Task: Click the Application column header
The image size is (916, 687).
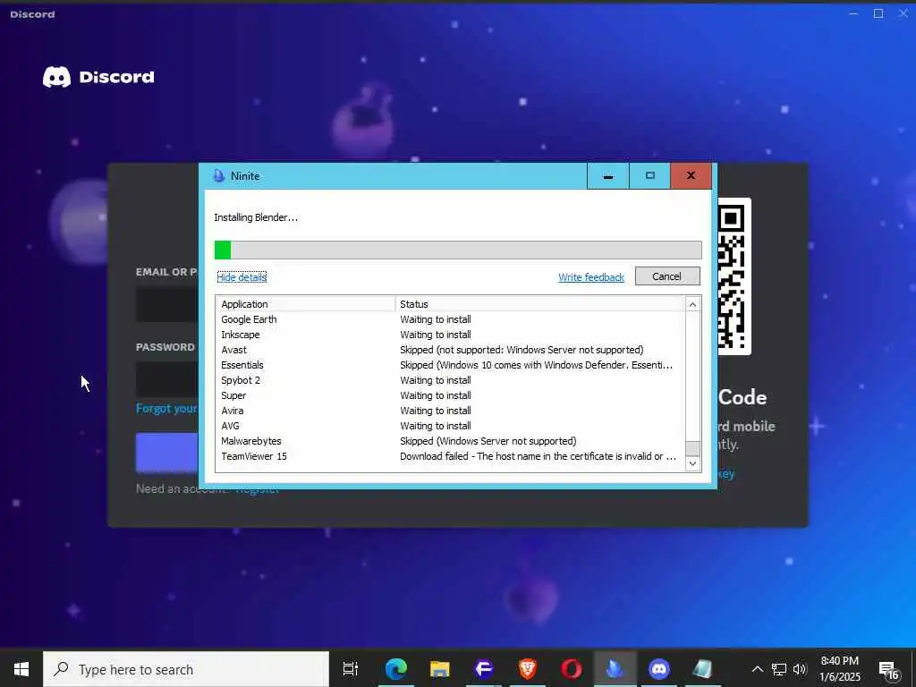Action: [306, 304]
